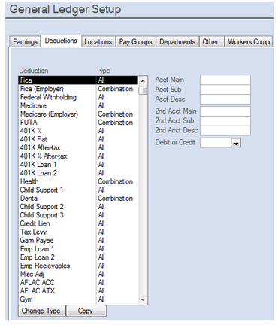Select the Fica deduction row
This screenshot has width=278, height=325.
coord(78,80)
